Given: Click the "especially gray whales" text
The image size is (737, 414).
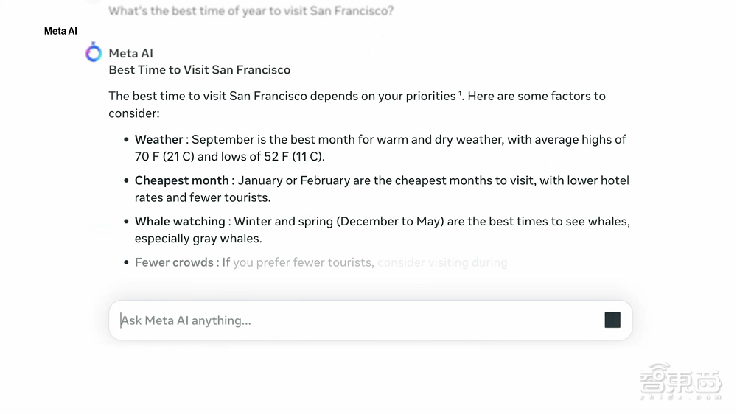Looking at the screenshot, I should point(198,239).
